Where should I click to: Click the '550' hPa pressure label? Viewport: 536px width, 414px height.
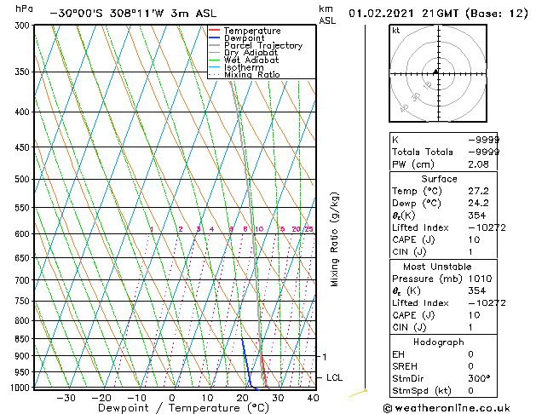click(x=24, y=208)
